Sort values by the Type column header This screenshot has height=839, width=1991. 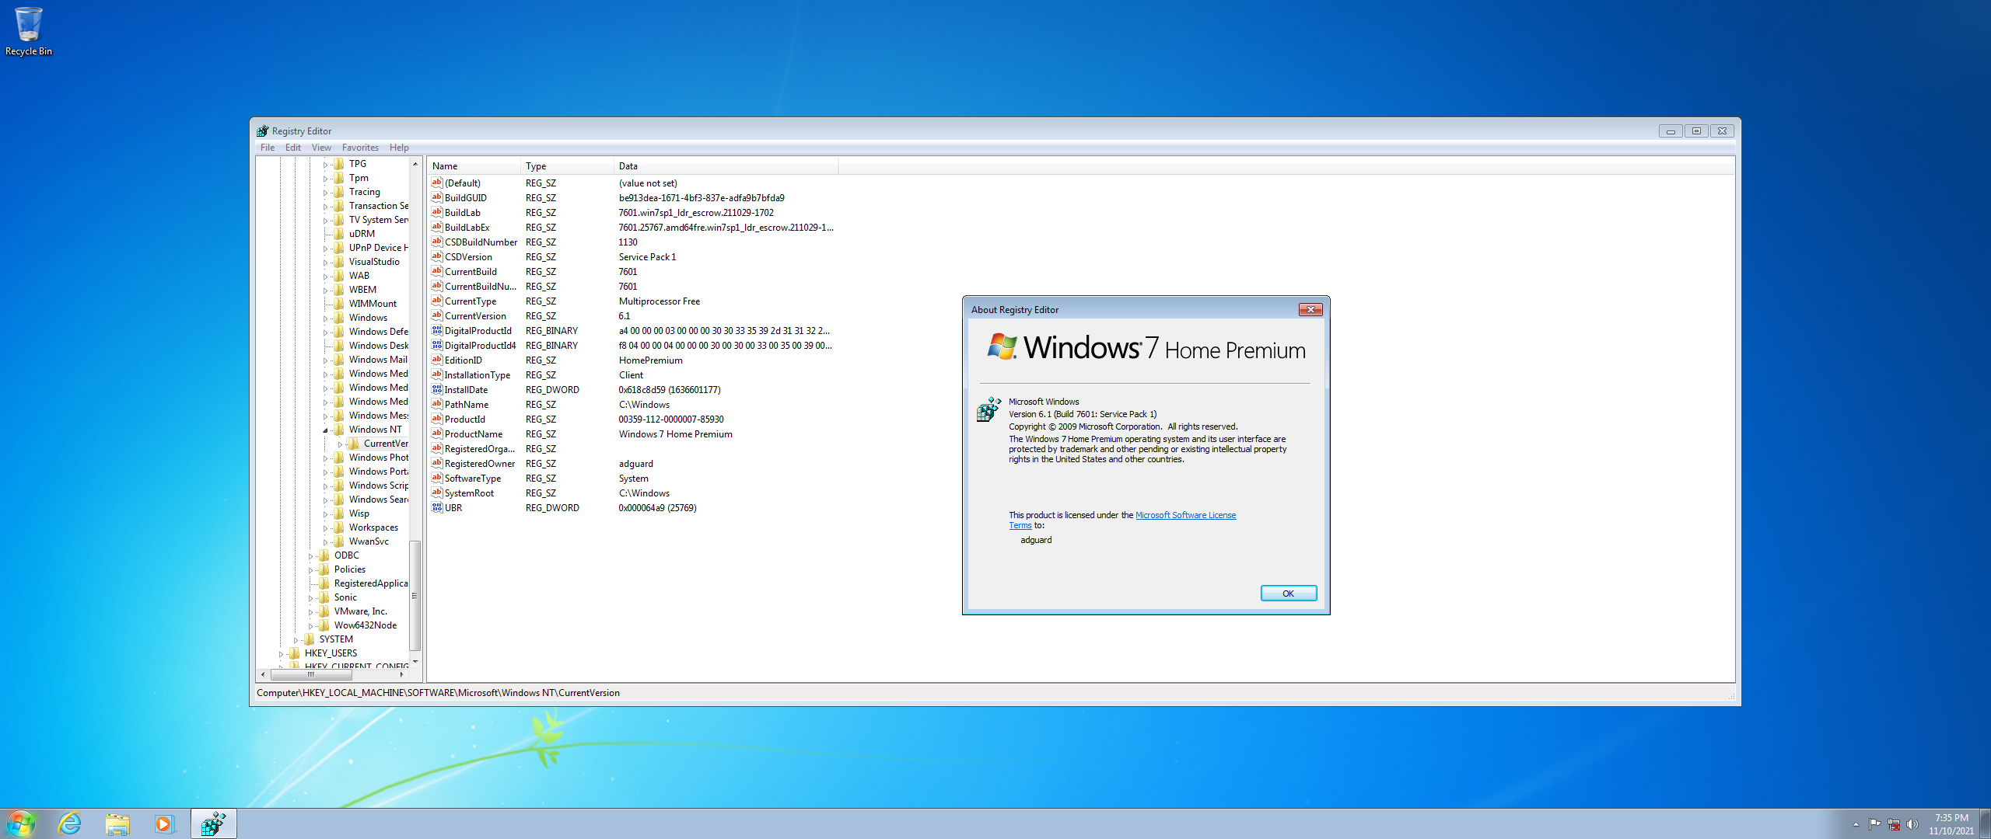tap(567, 166)
